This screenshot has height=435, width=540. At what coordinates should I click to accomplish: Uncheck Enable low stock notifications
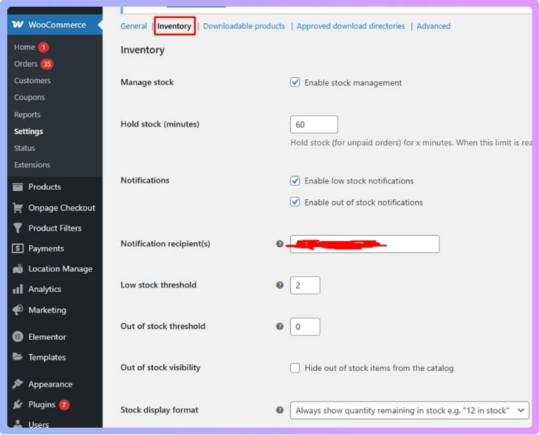[294, 181]
